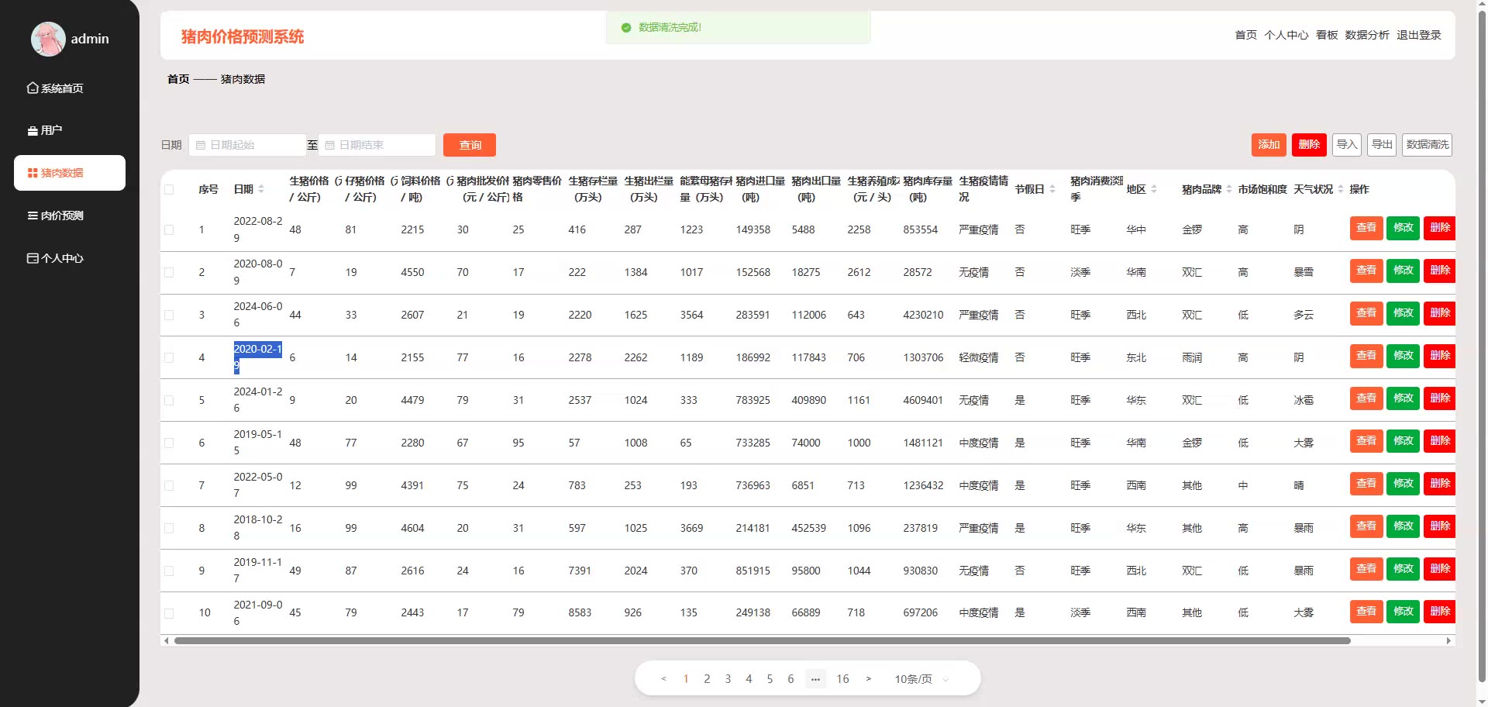The image size is (1488, 707).
Task: Click 查看 for row 10
Action: [1366, 612]
